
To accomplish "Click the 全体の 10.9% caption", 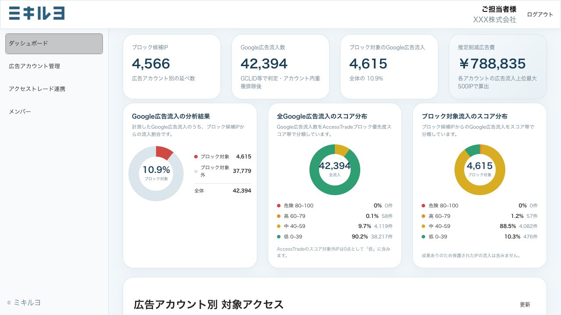I will pyautogui.click(x=366, y=79).
